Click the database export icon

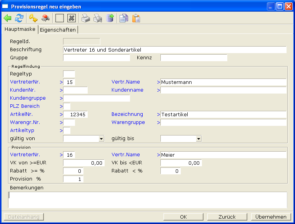point(110,18)
